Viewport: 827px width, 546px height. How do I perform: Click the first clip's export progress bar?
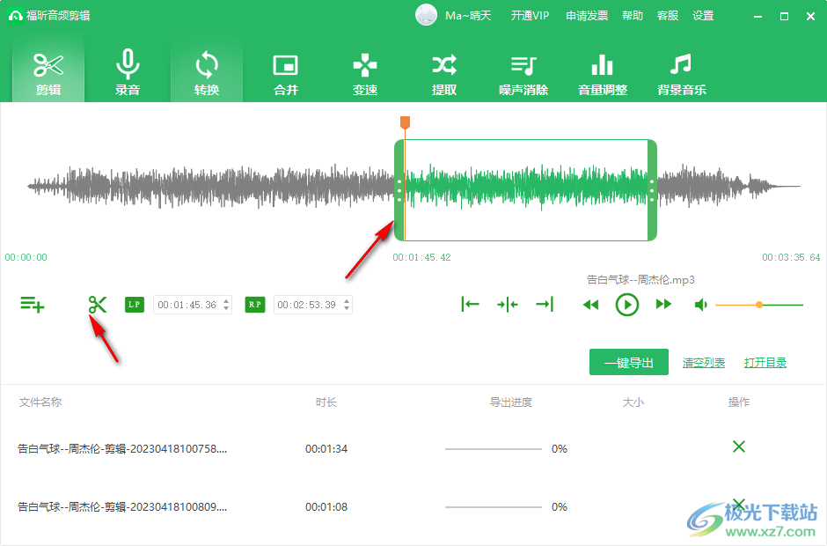[x=494, y=449]
